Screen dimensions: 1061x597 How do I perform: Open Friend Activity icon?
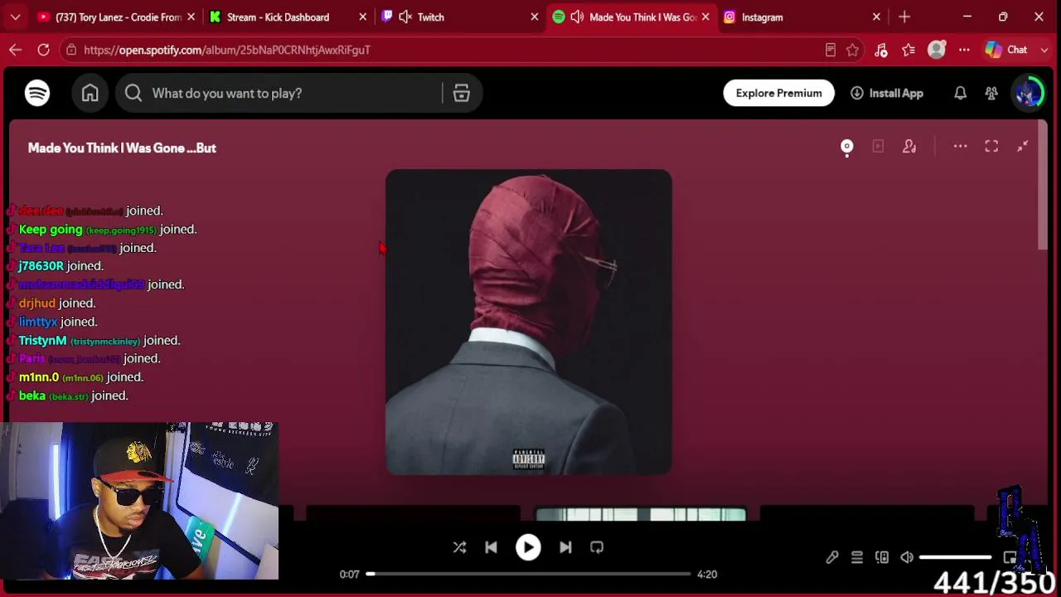point(991,93)
